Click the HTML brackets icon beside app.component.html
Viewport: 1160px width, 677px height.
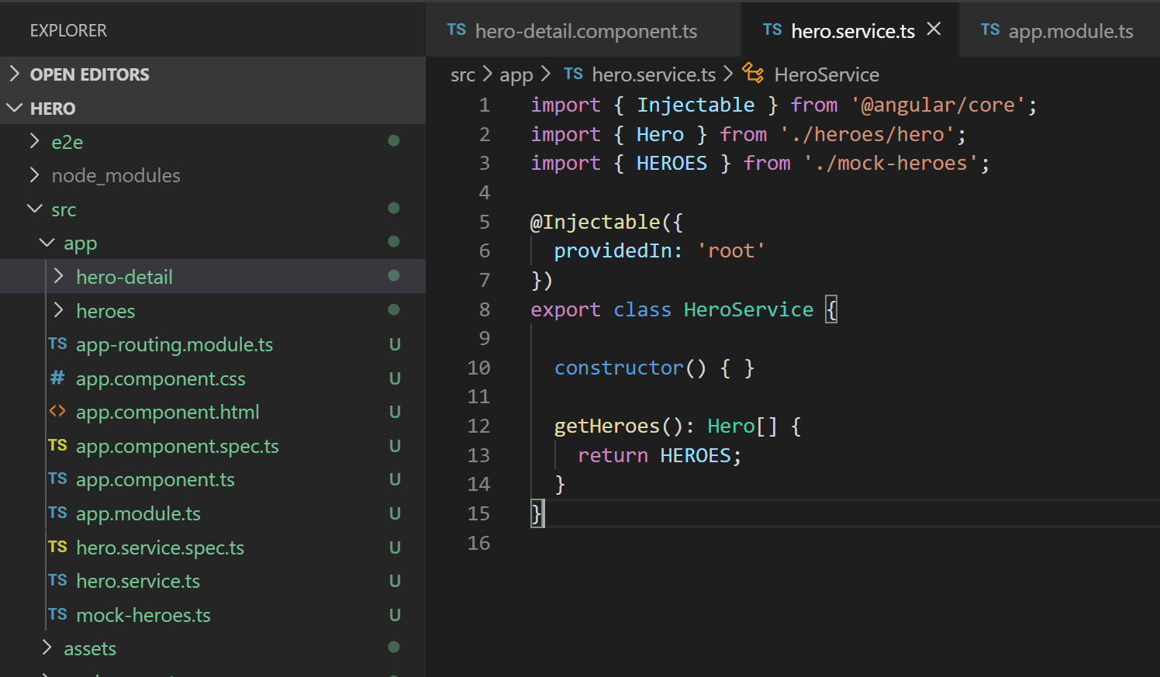coord(57,411)
